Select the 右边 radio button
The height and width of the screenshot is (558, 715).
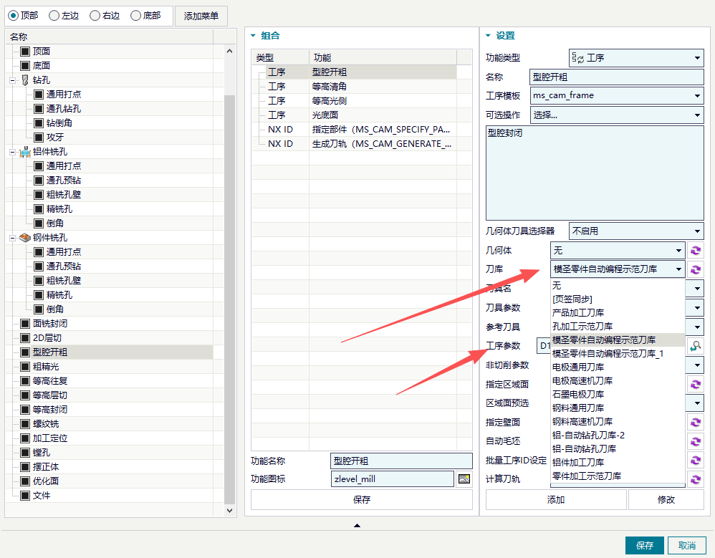coord(95,16)
